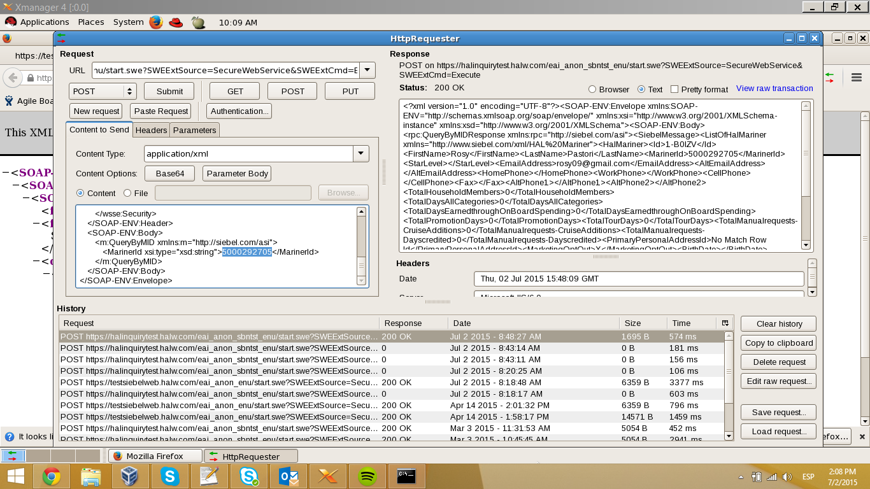Switch to the Parameters tab
The width and height of the screenshot is (870, 489).
click(x=194, y=130)
